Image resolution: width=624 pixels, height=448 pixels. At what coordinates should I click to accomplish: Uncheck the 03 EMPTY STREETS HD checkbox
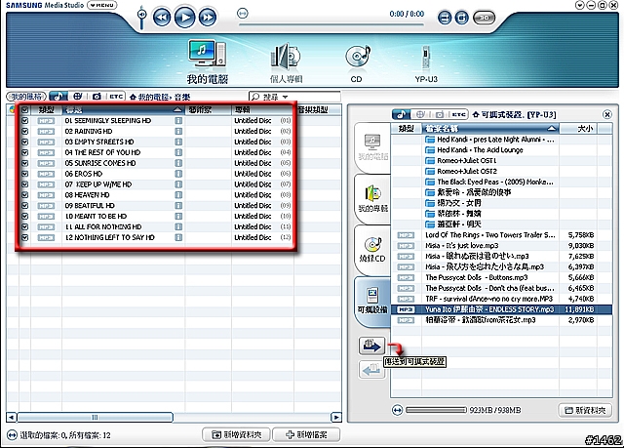tap(25, 142)
